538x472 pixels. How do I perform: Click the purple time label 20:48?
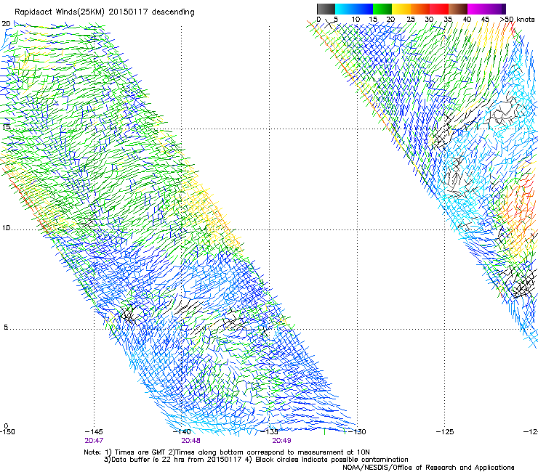click(190, 441)
